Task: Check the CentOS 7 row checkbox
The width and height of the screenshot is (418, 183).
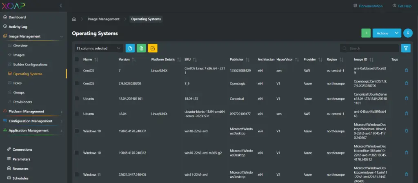Action: [x=77, y=70]
